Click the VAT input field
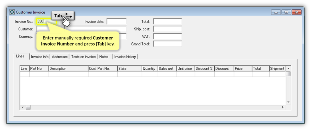The height and width of the screenshot is (130, 311). click(x=168, y=36)
